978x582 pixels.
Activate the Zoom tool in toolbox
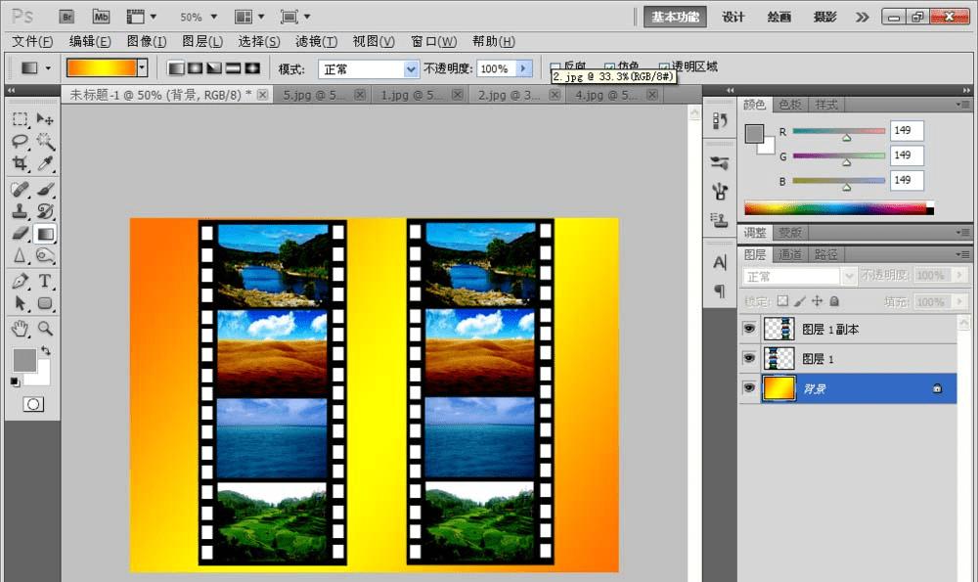(x=45, y=328)
